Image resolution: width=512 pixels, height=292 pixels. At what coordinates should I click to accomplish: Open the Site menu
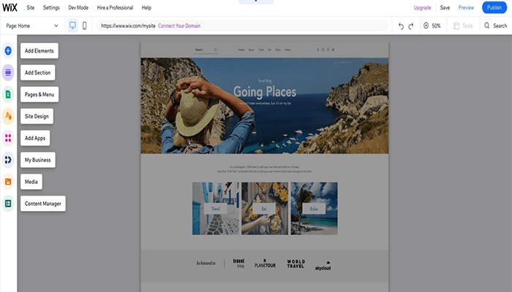point(31,7)
